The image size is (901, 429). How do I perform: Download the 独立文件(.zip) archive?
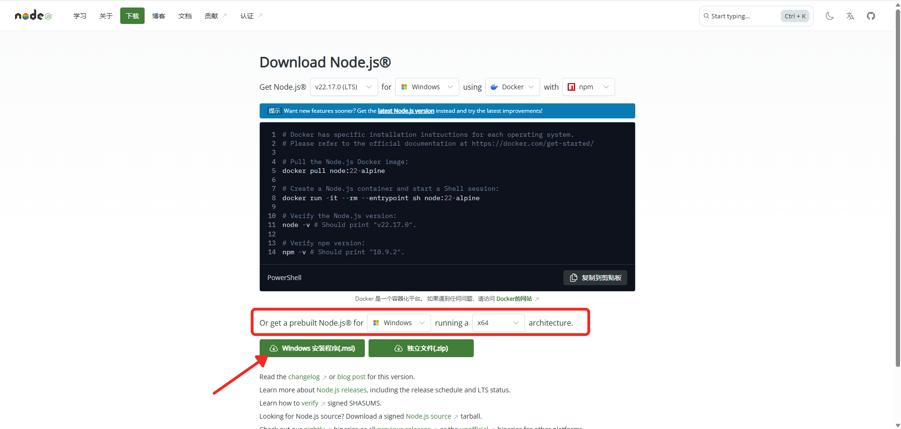421,348
